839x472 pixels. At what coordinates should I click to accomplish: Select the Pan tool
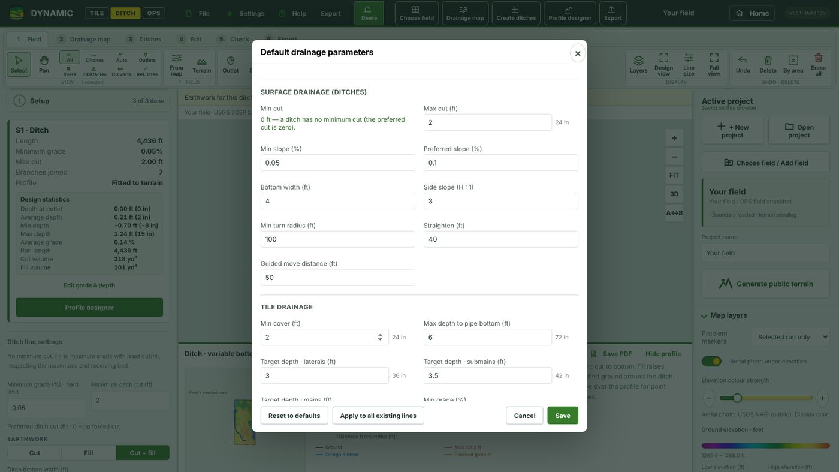pyautogui.click(x=44, y=64)
